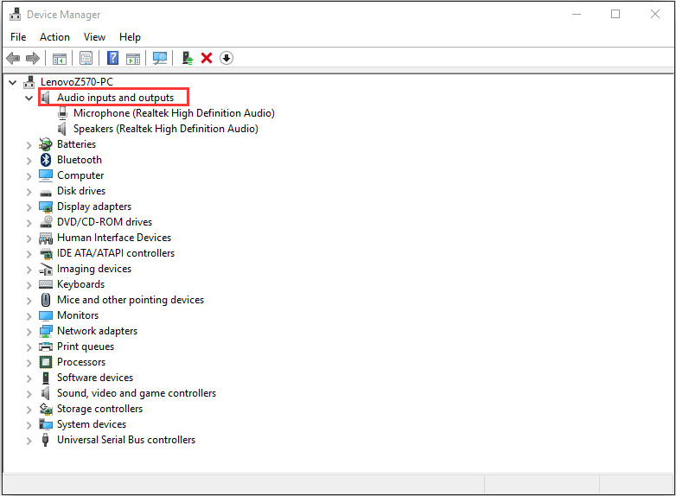The image size is (676, 496).
Task: Expand the Network adapters category
Action: (29, 331)
